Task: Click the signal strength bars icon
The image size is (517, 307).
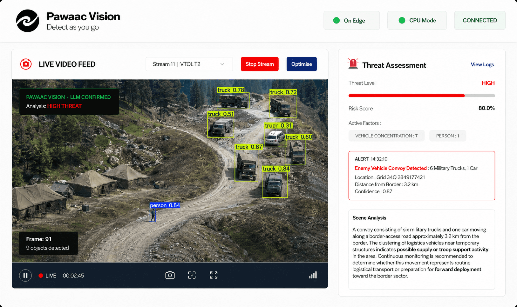Action: click(313, 275)
